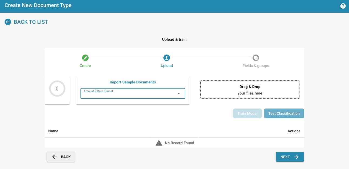Image resolution: width=349 pixels, height=169 pixels.
Task: Open the Amount & Date Format select field
Action: pos(130,93)
